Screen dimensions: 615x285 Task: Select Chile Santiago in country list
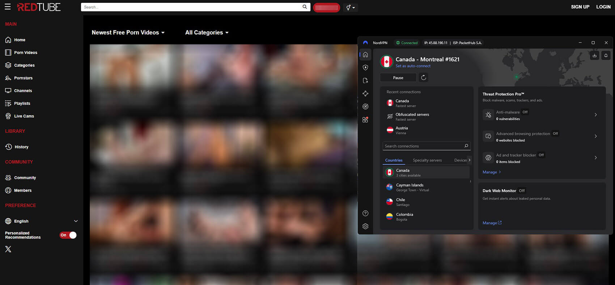pos(426,202)
